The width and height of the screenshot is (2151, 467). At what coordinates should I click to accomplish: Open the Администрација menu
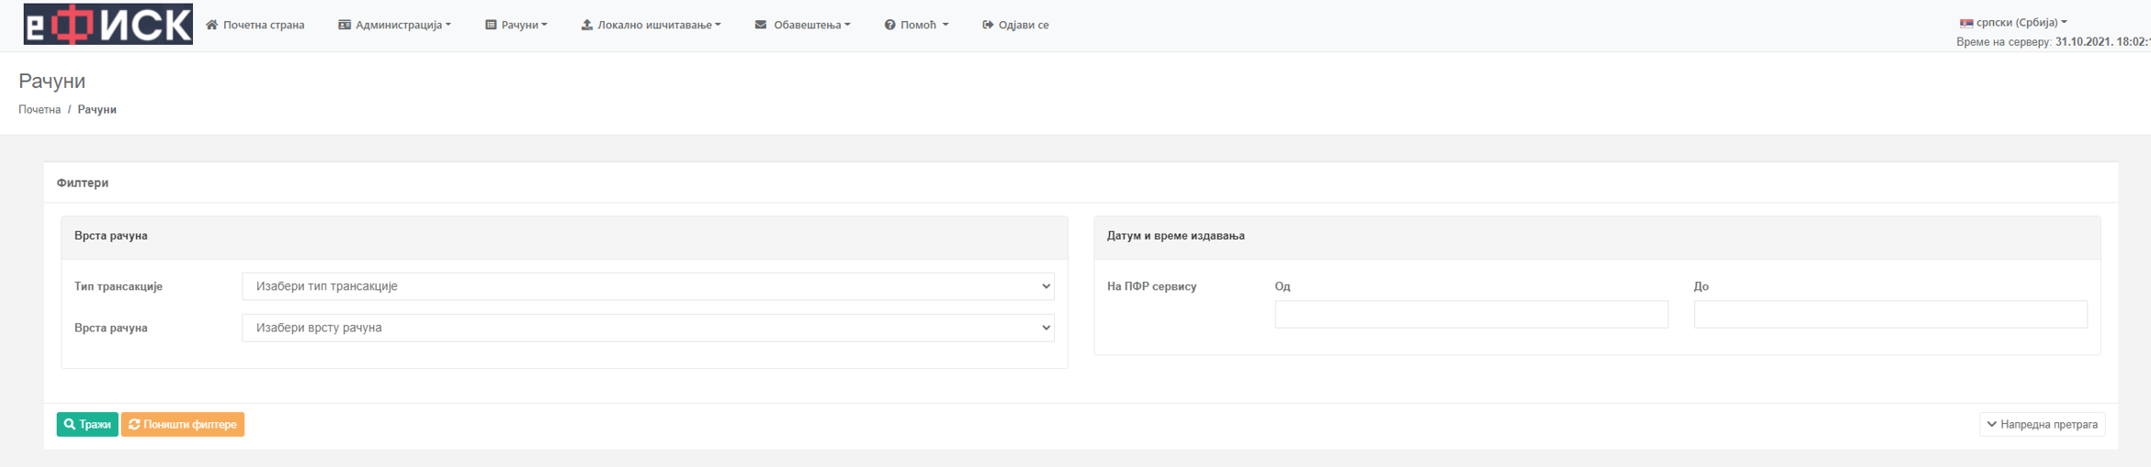pos(395,25)
